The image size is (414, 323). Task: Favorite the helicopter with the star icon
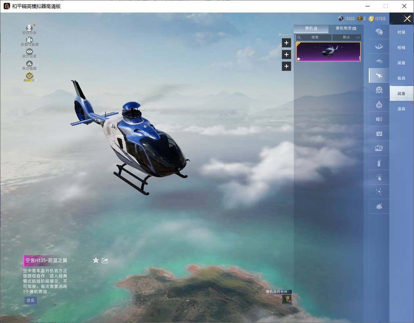[96, 261]
